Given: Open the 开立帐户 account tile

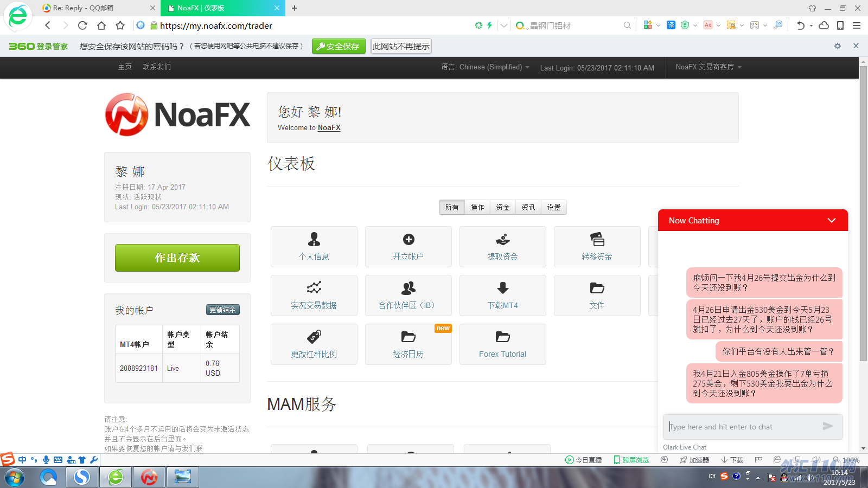Looking at the screenshot, I should [409, 247].
